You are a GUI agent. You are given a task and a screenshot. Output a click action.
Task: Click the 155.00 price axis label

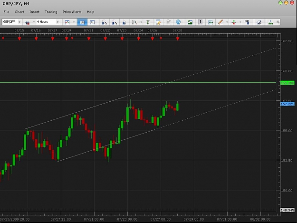[x=287, y=131]
